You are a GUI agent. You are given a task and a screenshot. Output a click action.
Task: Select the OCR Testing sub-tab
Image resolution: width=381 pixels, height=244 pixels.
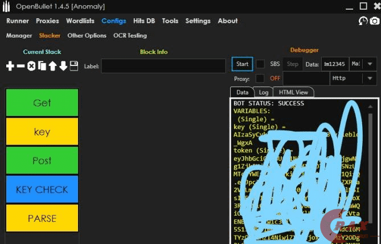[130, 35]
